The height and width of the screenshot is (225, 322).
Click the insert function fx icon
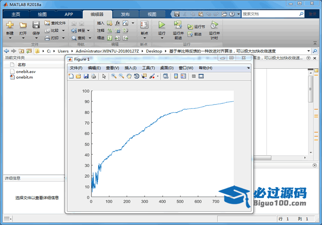[x=118, y=23]
